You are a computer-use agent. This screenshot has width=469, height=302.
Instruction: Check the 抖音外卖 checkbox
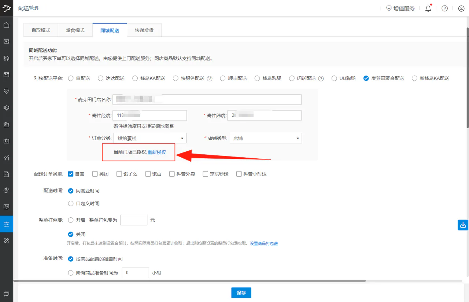tap(172, 174)
